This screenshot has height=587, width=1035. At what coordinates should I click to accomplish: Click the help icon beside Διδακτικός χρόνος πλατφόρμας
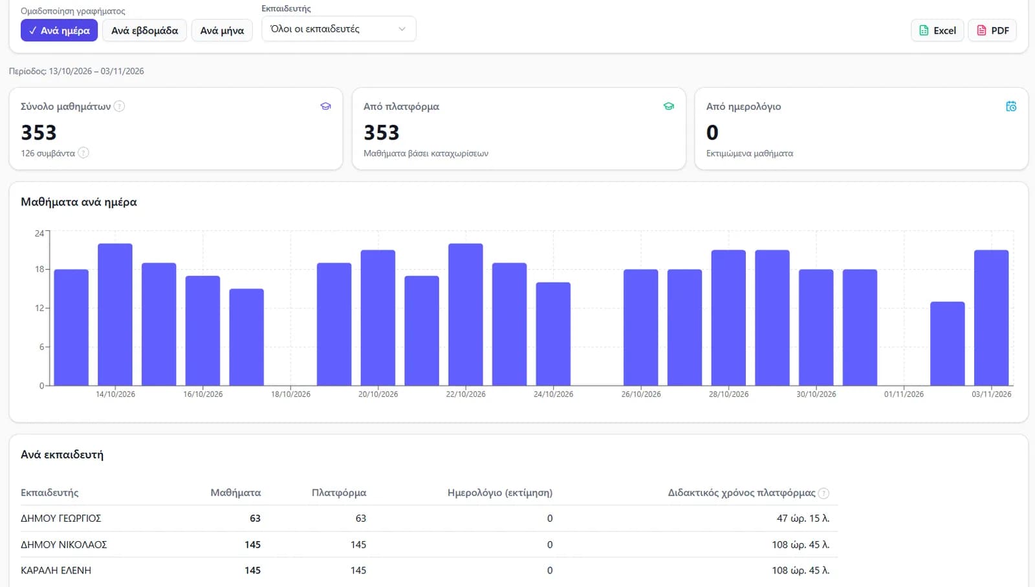point(823,493)
